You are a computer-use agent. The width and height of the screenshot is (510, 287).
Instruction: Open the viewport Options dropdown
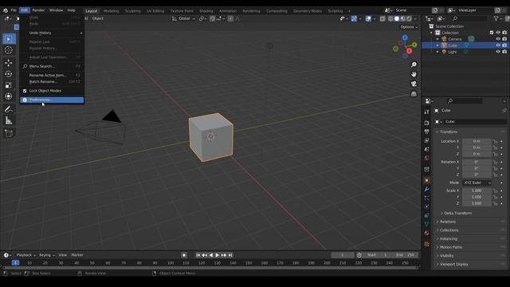[409, 27]
